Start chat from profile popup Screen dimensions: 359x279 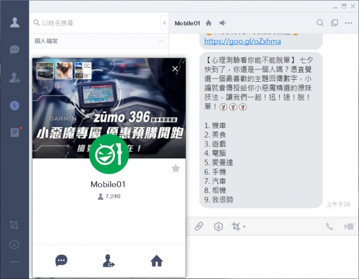[x=61, y=261]
